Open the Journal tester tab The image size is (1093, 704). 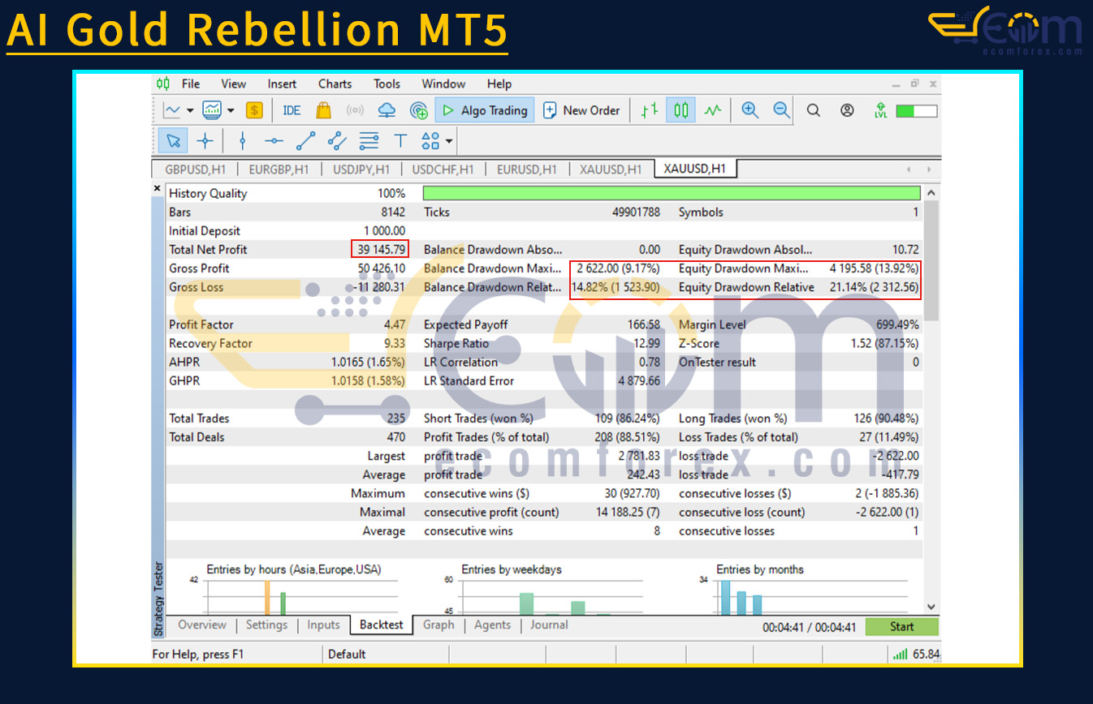click(x=549, y=625)
